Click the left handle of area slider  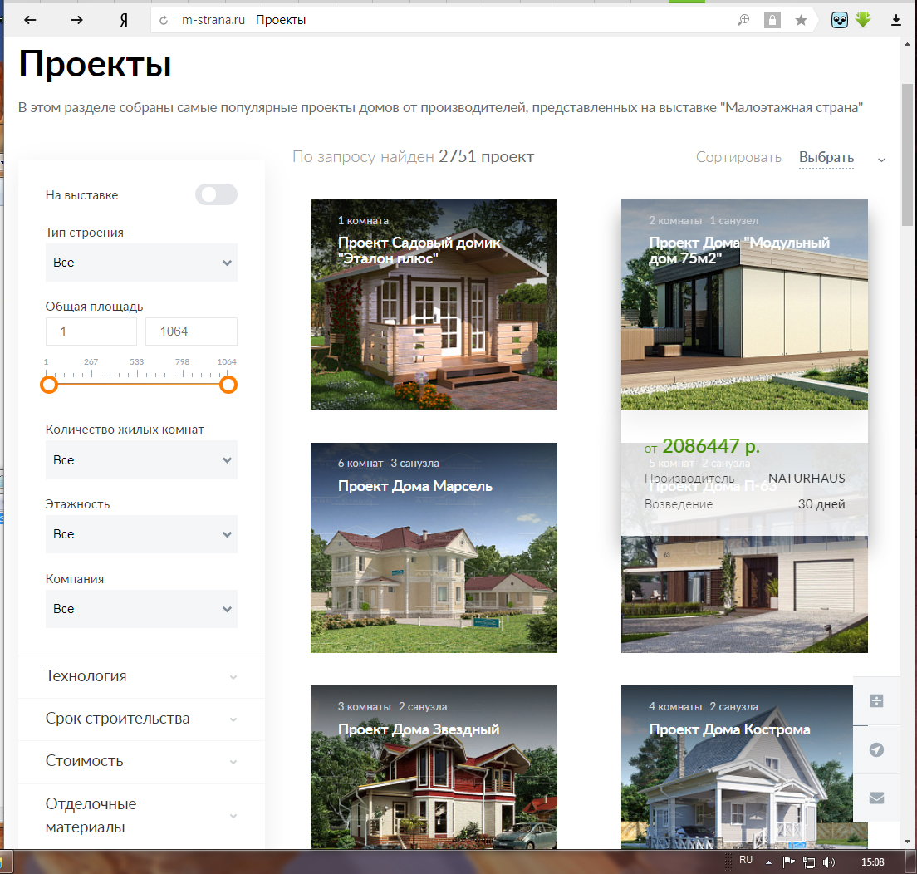[x=49, y=385]
